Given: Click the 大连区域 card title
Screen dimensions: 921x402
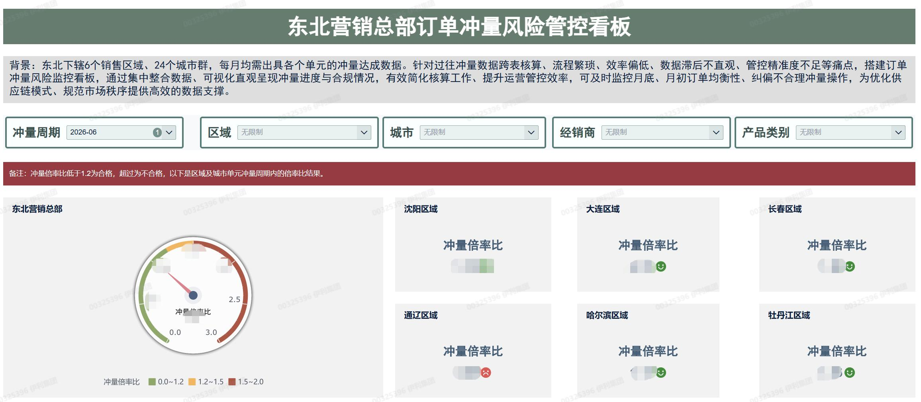Looking at the screenshot, I should coord(603,209).
